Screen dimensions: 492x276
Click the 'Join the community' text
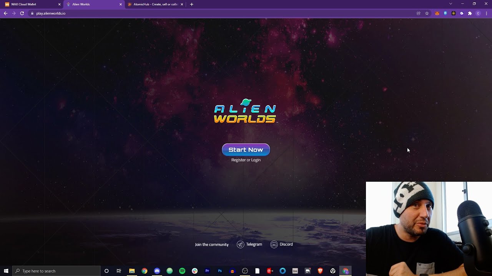212,245
